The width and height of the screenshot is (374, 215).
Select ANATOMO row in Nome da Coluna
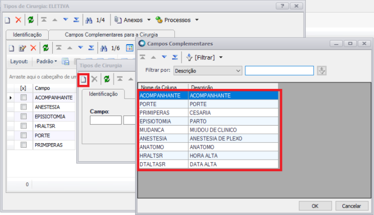pos(163,147)
